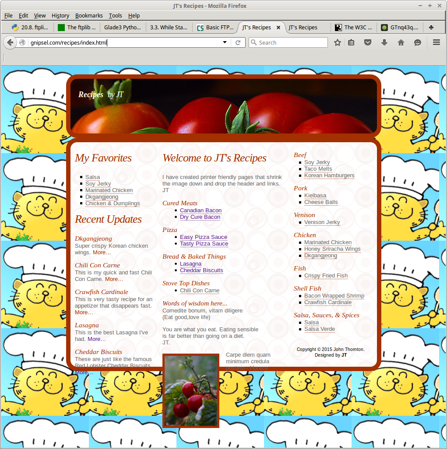
Task: Switch to the Basic FTP tab
Action: pyautogui.click(x=215, y=27)
